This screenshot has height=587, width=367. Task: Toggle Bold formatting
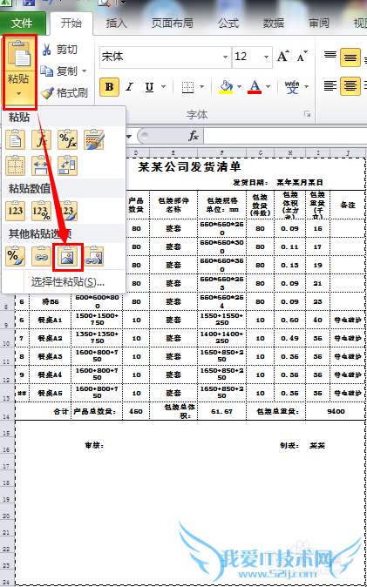click(110, 87)
